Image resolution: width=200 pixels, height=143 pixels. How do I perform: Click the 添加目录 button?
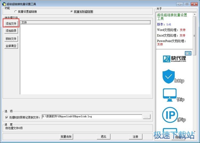[x=11, y=31]
